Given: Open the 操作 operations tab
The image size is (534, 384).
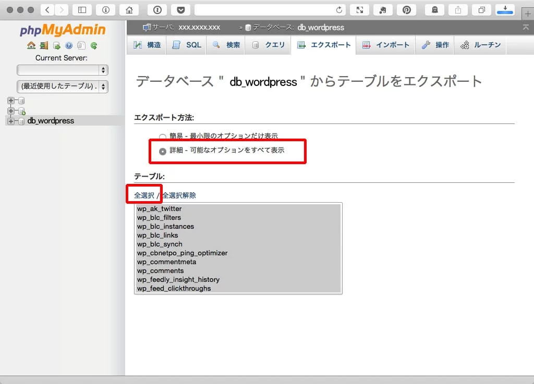Looking at the screenshot, I should 435,45.
